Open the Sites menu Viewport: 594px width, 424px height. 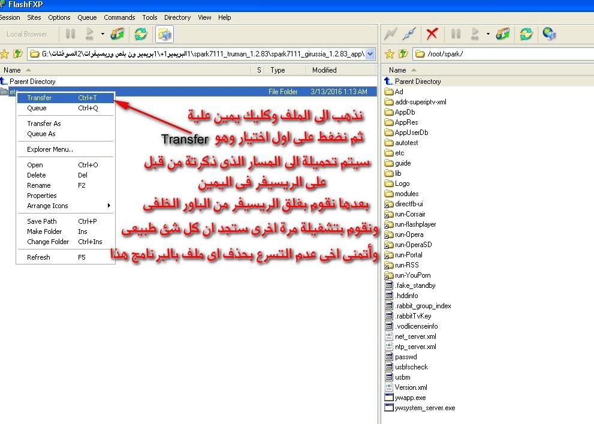(x=34, y=17)
